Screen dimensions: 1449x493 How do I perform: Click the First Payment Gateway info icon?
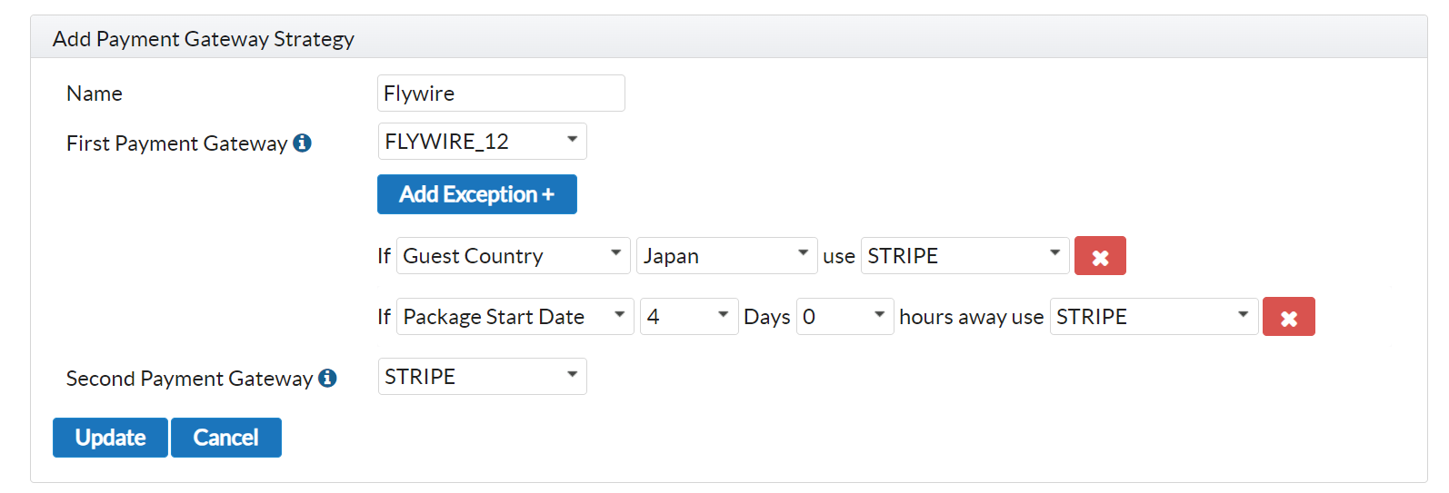tap(303, 143)
